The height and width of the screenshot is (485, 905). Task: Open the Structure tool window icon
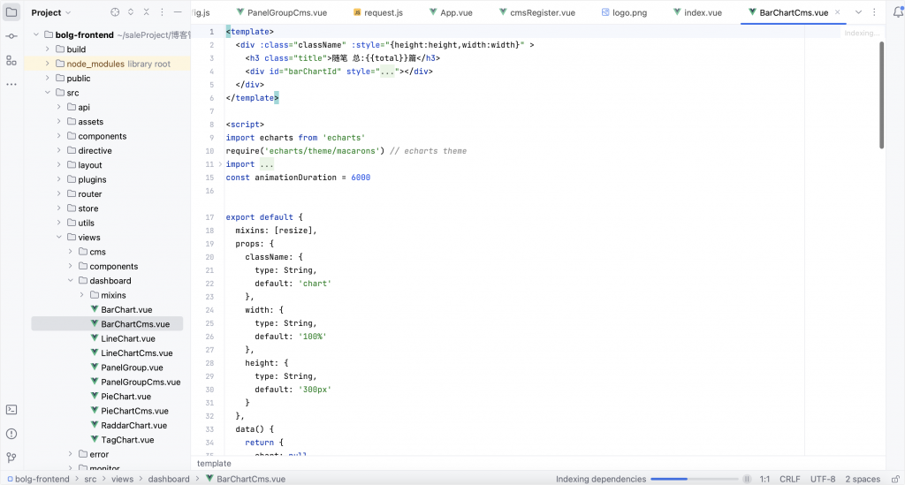[x=11, y=60]
